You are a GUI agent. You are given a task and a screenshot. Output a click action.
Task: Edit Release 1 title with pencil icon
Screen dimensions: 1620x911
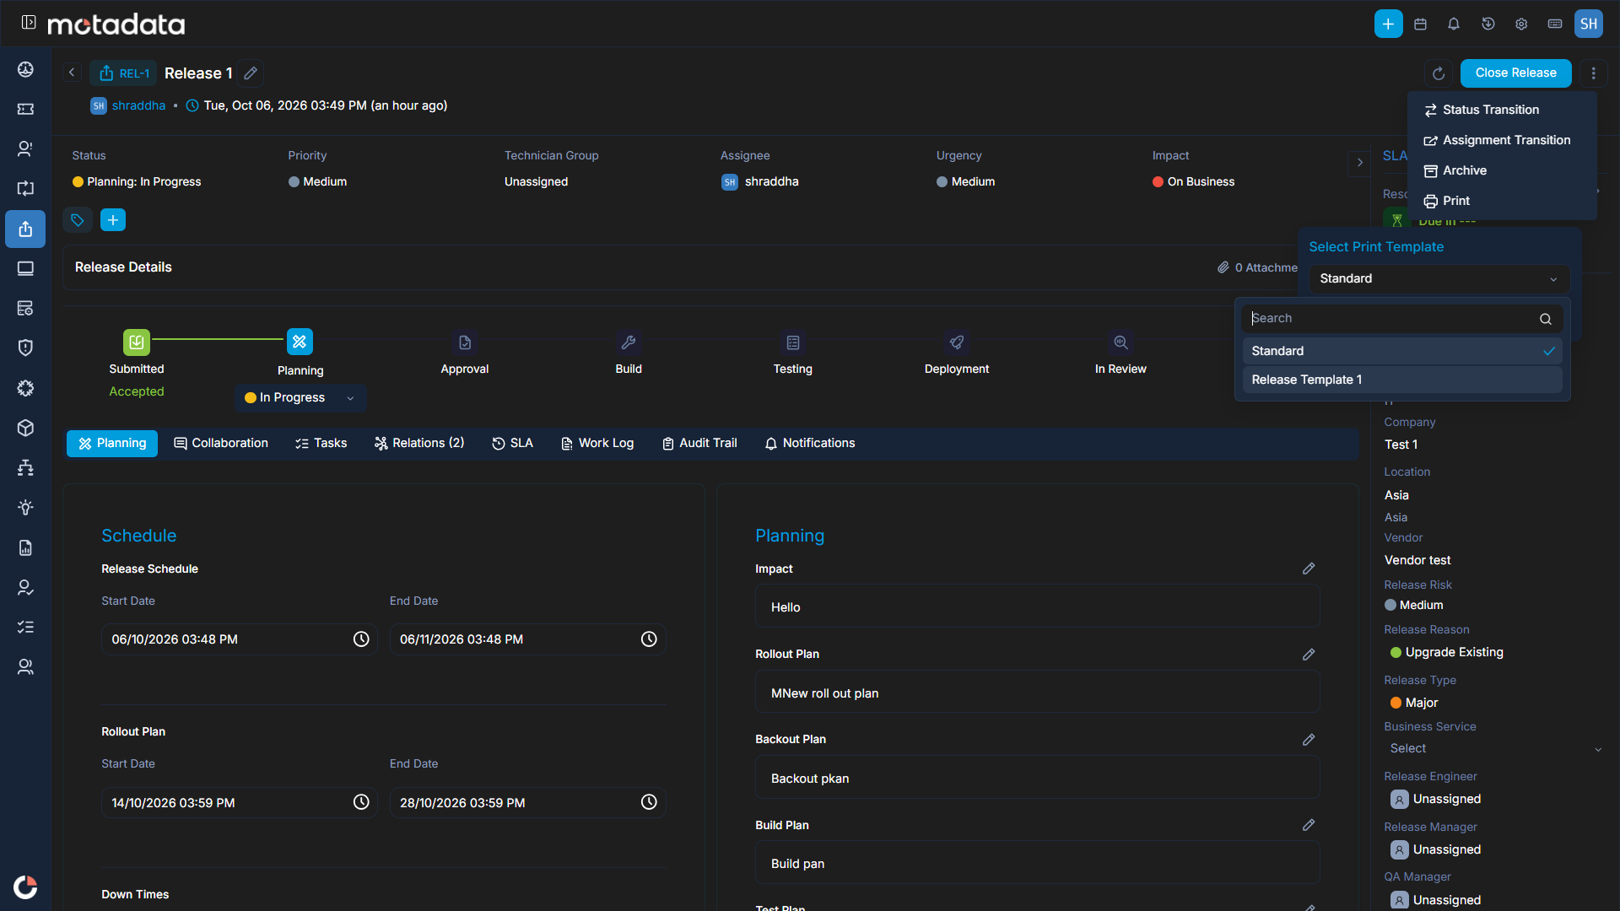[x=251, y=73]
